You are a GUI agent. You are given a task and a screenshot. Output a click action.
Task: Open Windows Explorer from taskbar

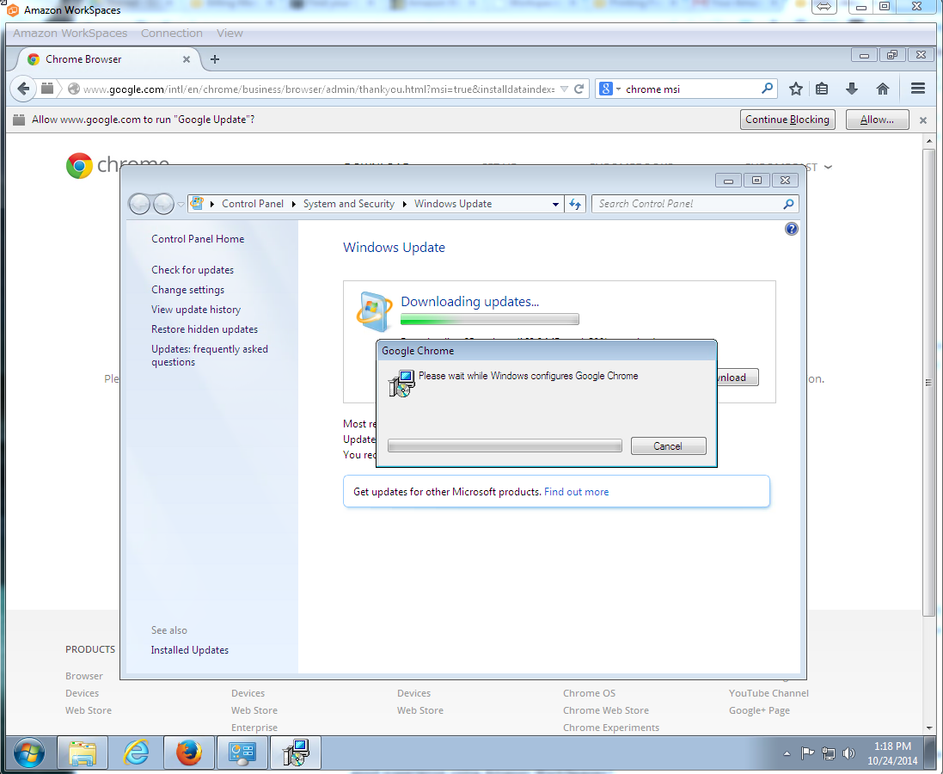click(x=83, y=753)
